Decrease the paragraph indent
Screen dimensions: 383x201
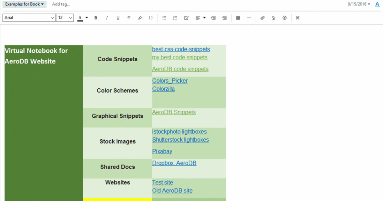213,18
